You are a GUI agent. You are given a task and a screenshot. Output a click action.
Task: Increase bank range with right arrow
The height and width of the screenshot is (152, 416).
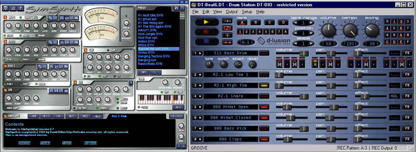click(312, 23)
